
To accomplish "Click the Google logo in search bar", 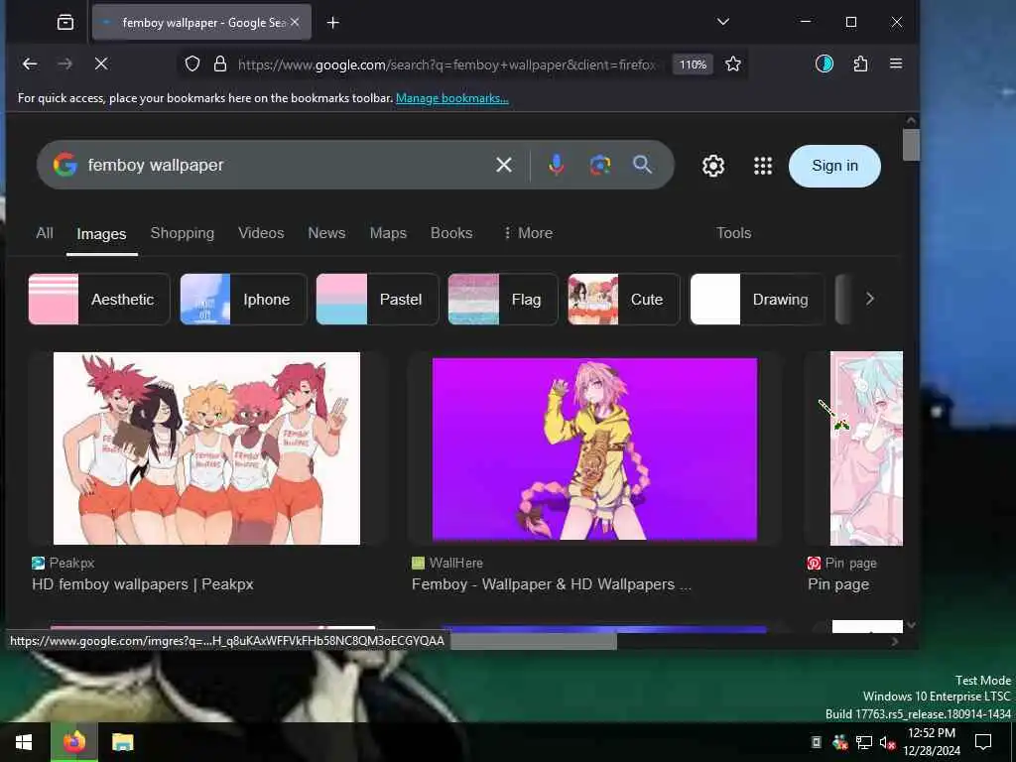I will (64, 165).
